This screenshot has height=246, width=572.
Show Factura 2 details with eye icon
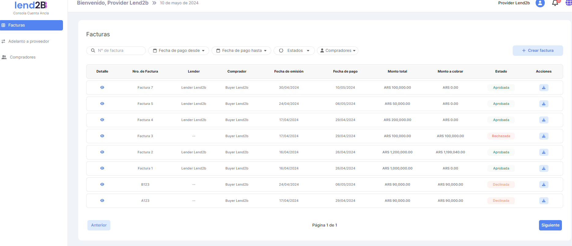pos(102,152)
